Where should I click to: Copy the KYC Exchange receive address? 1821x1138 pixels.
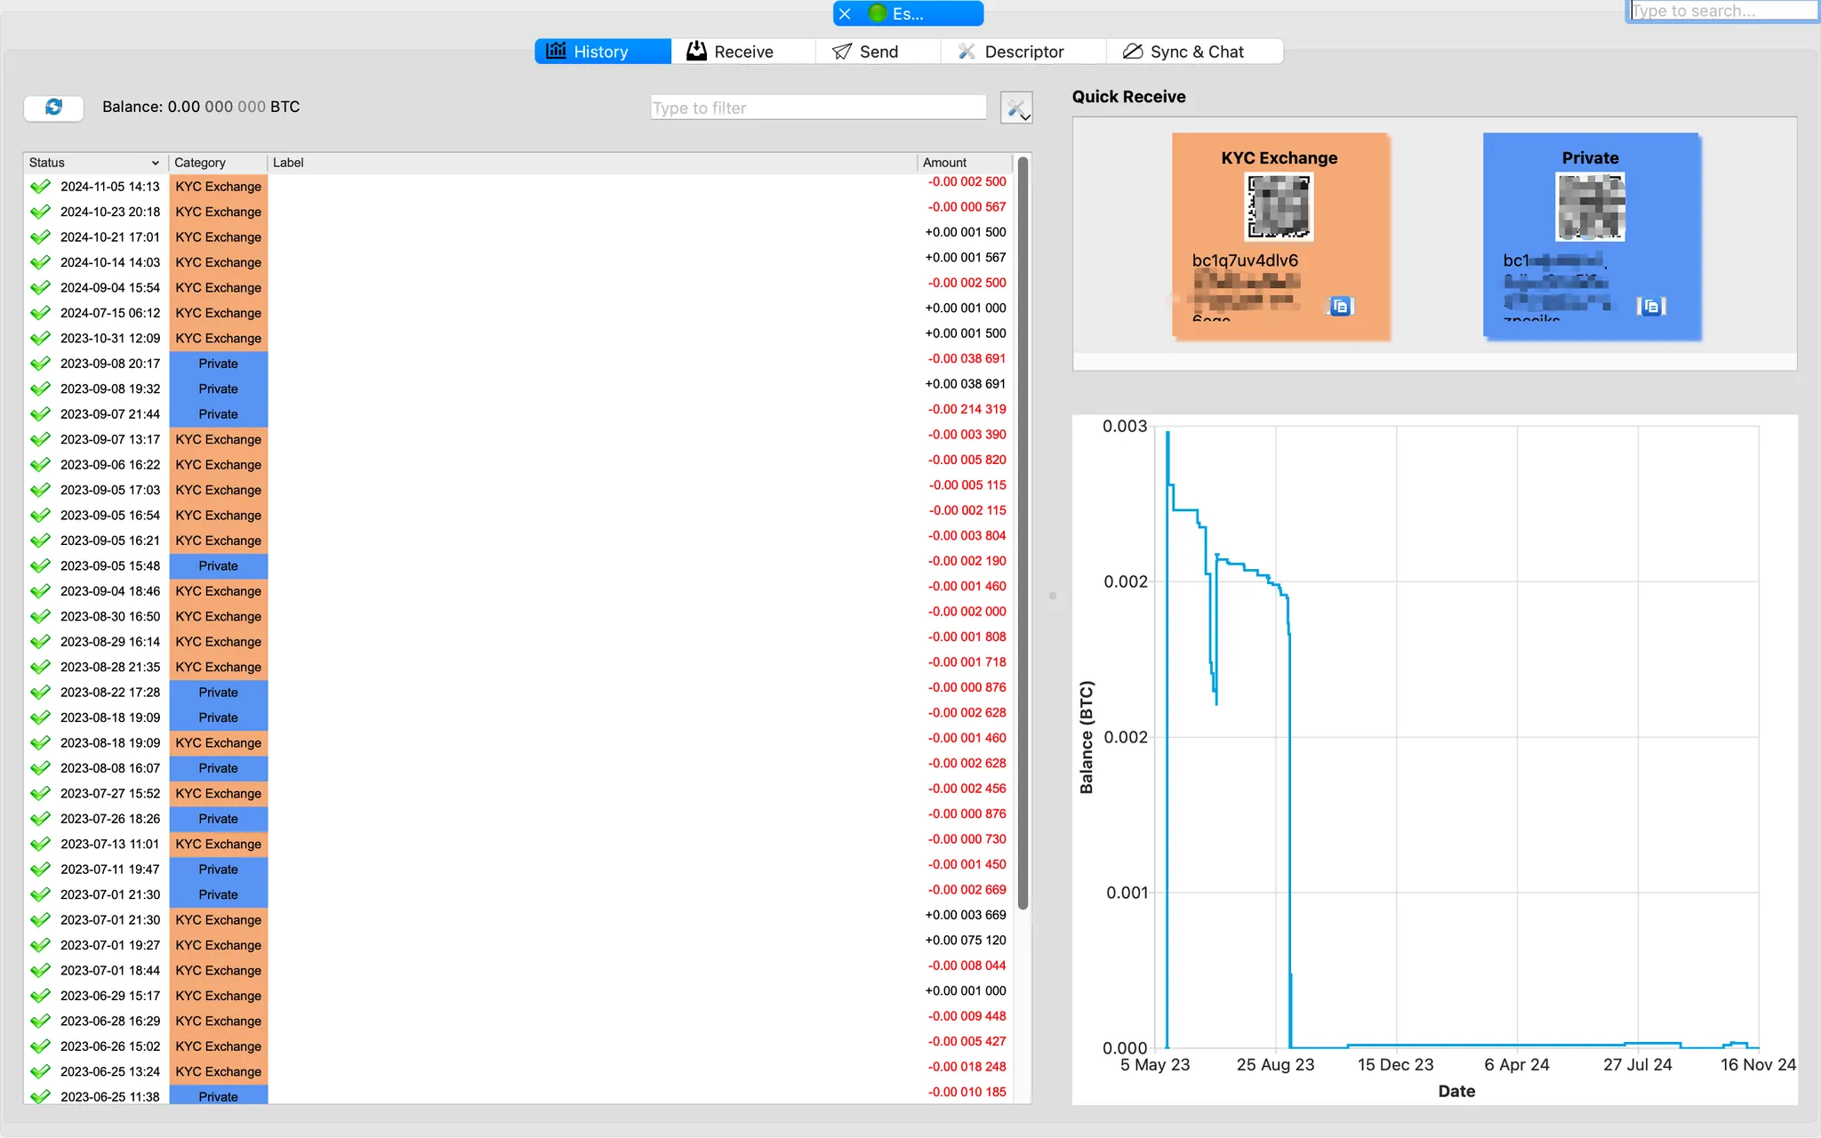click(1341, 307)
